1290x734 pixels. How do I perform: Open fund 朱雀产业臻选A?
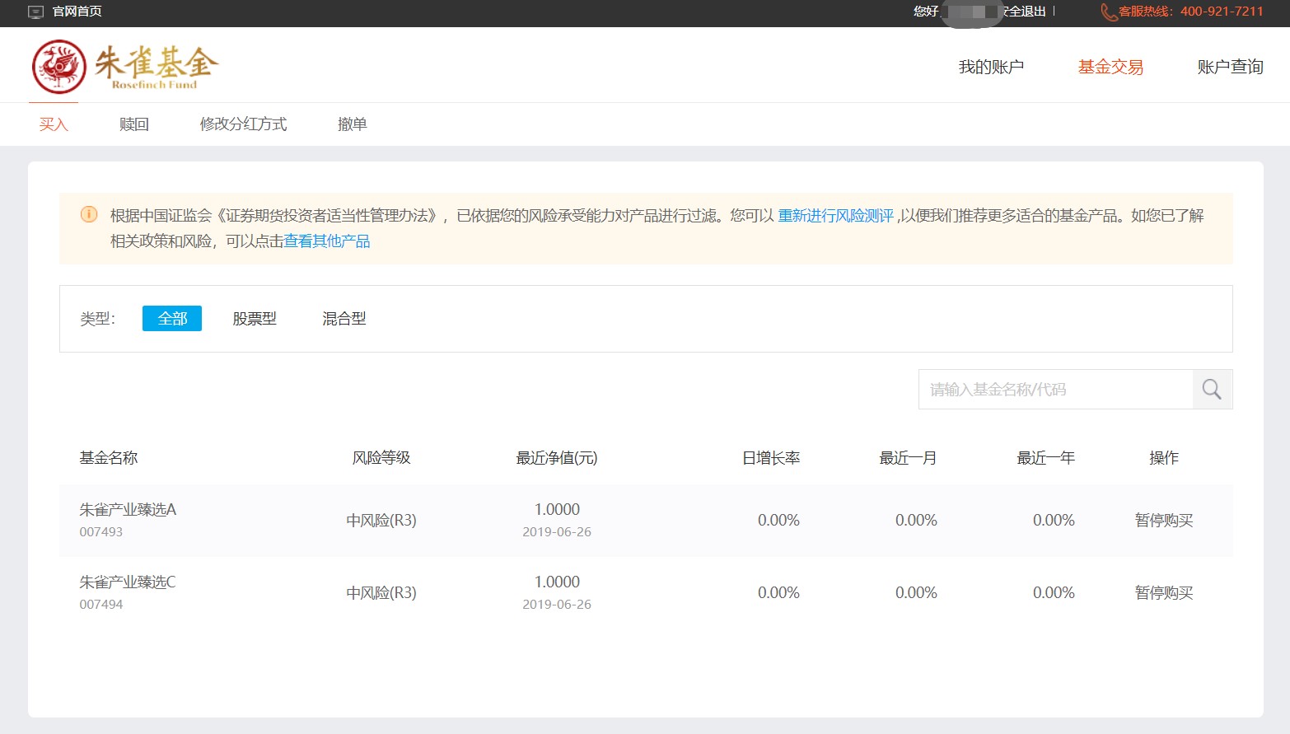click(x=128, y=510)
